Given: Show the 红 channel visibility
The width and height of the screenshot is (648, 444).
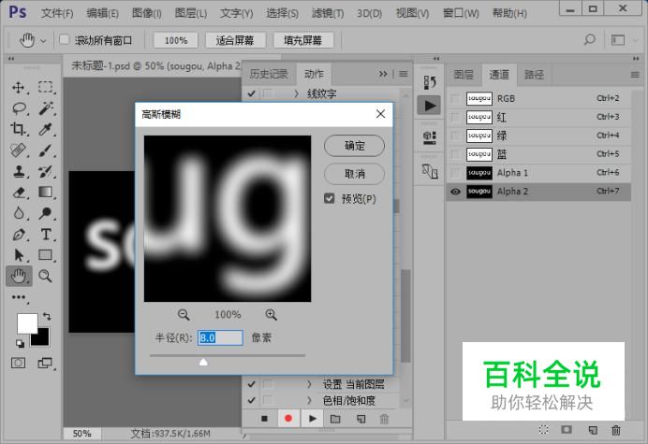Looking at the screenshot, I should [x=455, y=117].
